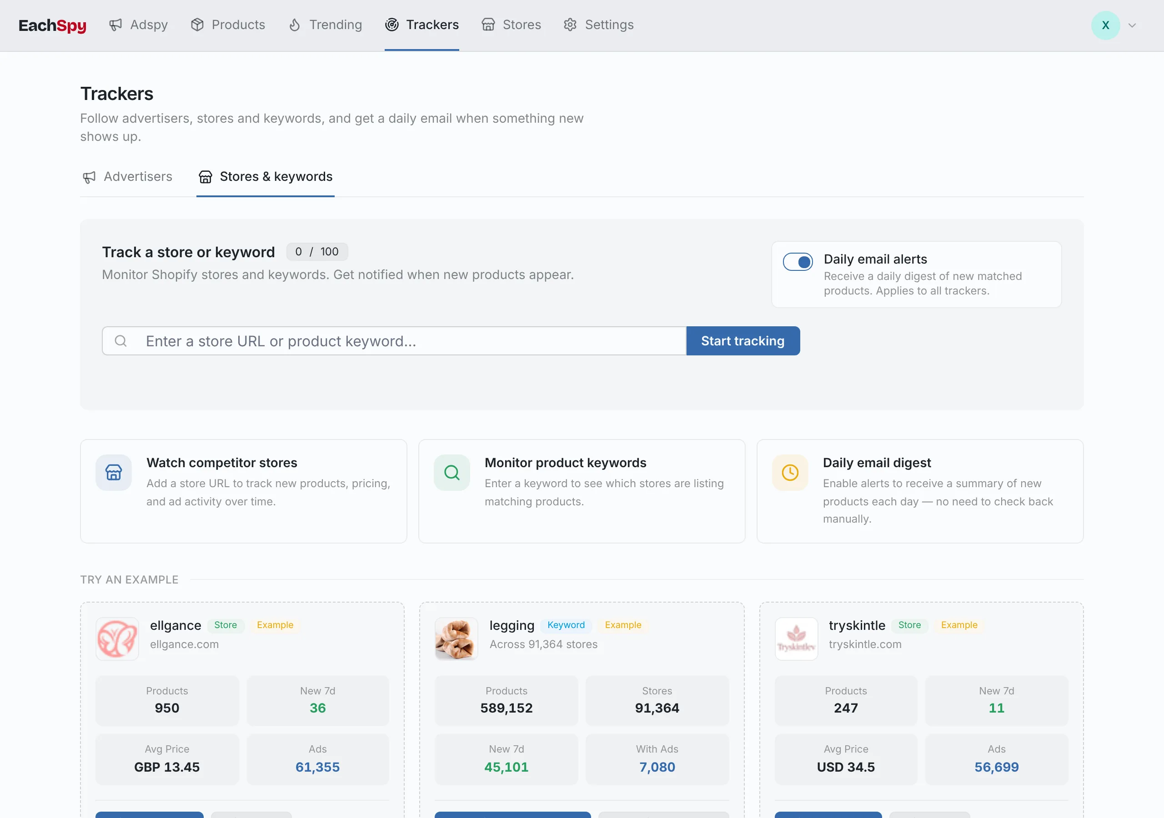Expand the user account dropdown chevron
The image size is (1164, 818).
[x=1132, y=25]
